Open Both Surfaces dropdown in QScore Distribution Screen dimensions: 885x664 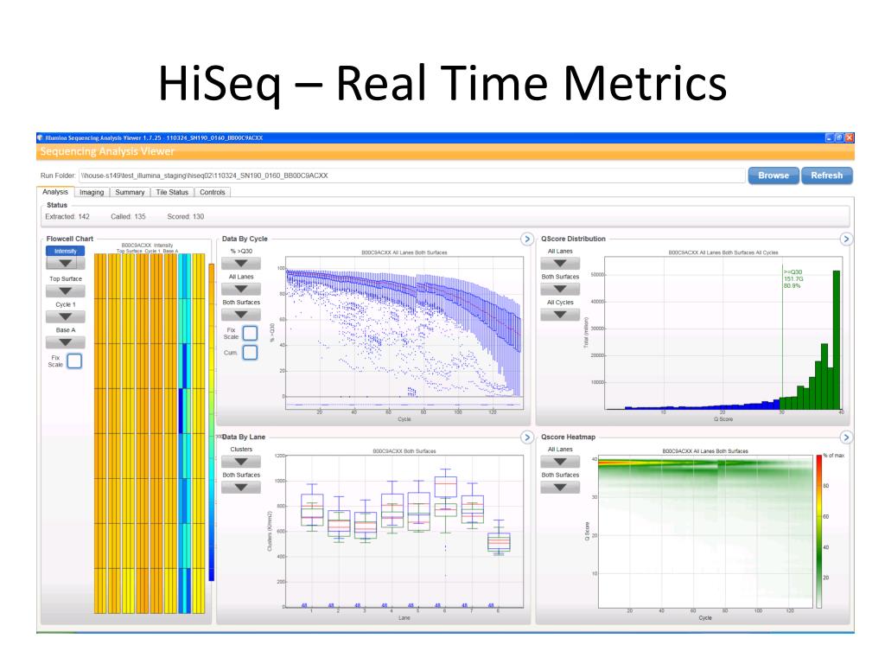tap(560, 289)
